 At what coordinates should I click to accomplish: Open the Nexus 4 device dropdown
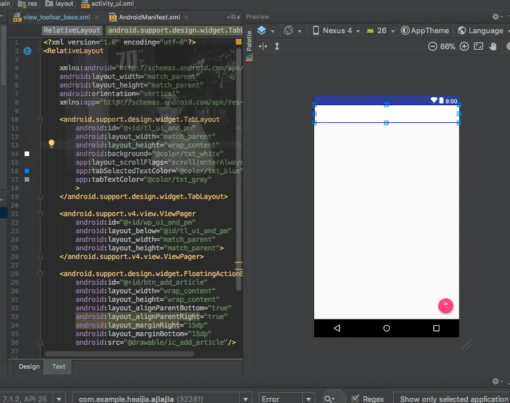337,31
